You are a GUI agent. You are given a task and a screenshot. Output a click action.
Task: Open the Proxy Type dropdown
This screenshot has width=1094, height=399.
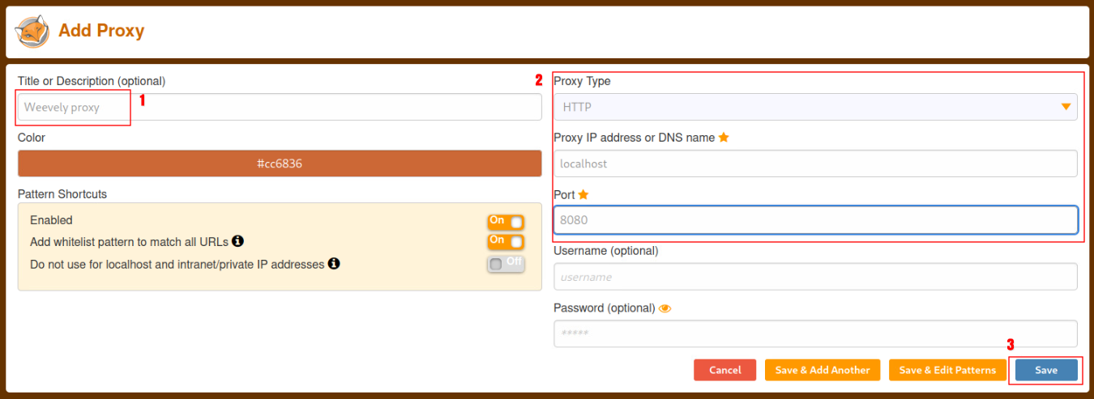click(x=814, y=107)
